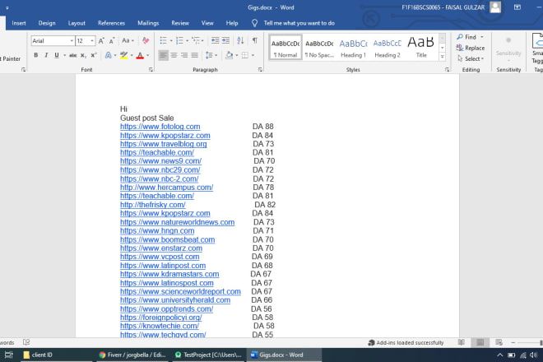Open the Insert tab

[19, 23]
